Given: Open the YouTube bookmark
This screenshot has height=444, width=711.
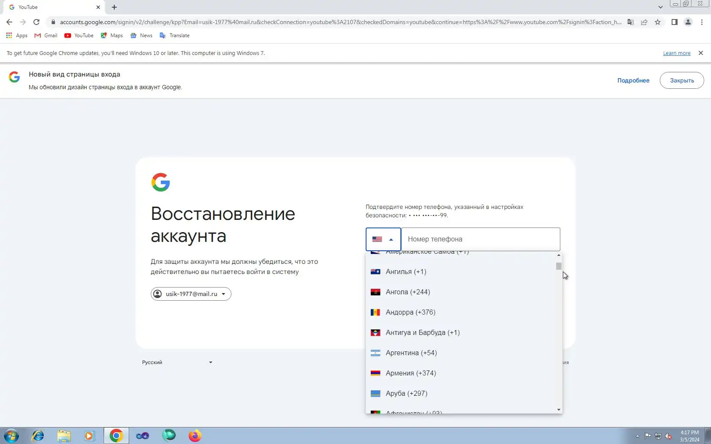Looking at the screenshot, I should 79,36.
